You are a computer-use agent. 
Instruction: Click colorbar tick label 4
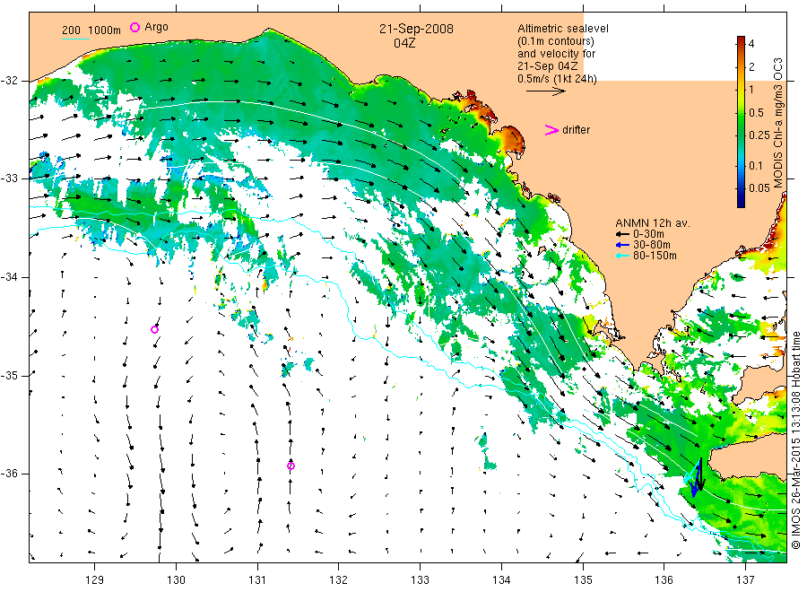tap(751, 44)
